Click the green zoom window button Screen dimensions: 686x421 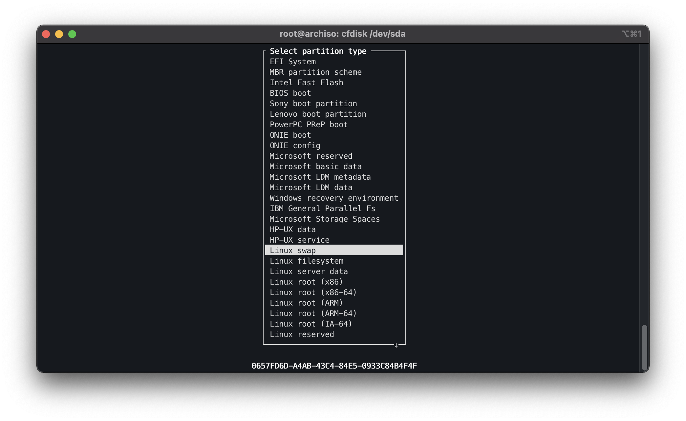tap(72, 34)
